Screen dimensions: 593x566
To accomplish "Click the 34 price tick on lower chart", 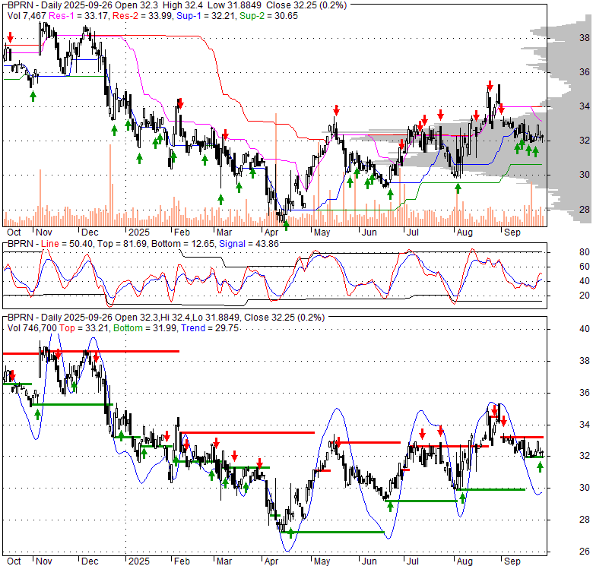I will (585, 425).
